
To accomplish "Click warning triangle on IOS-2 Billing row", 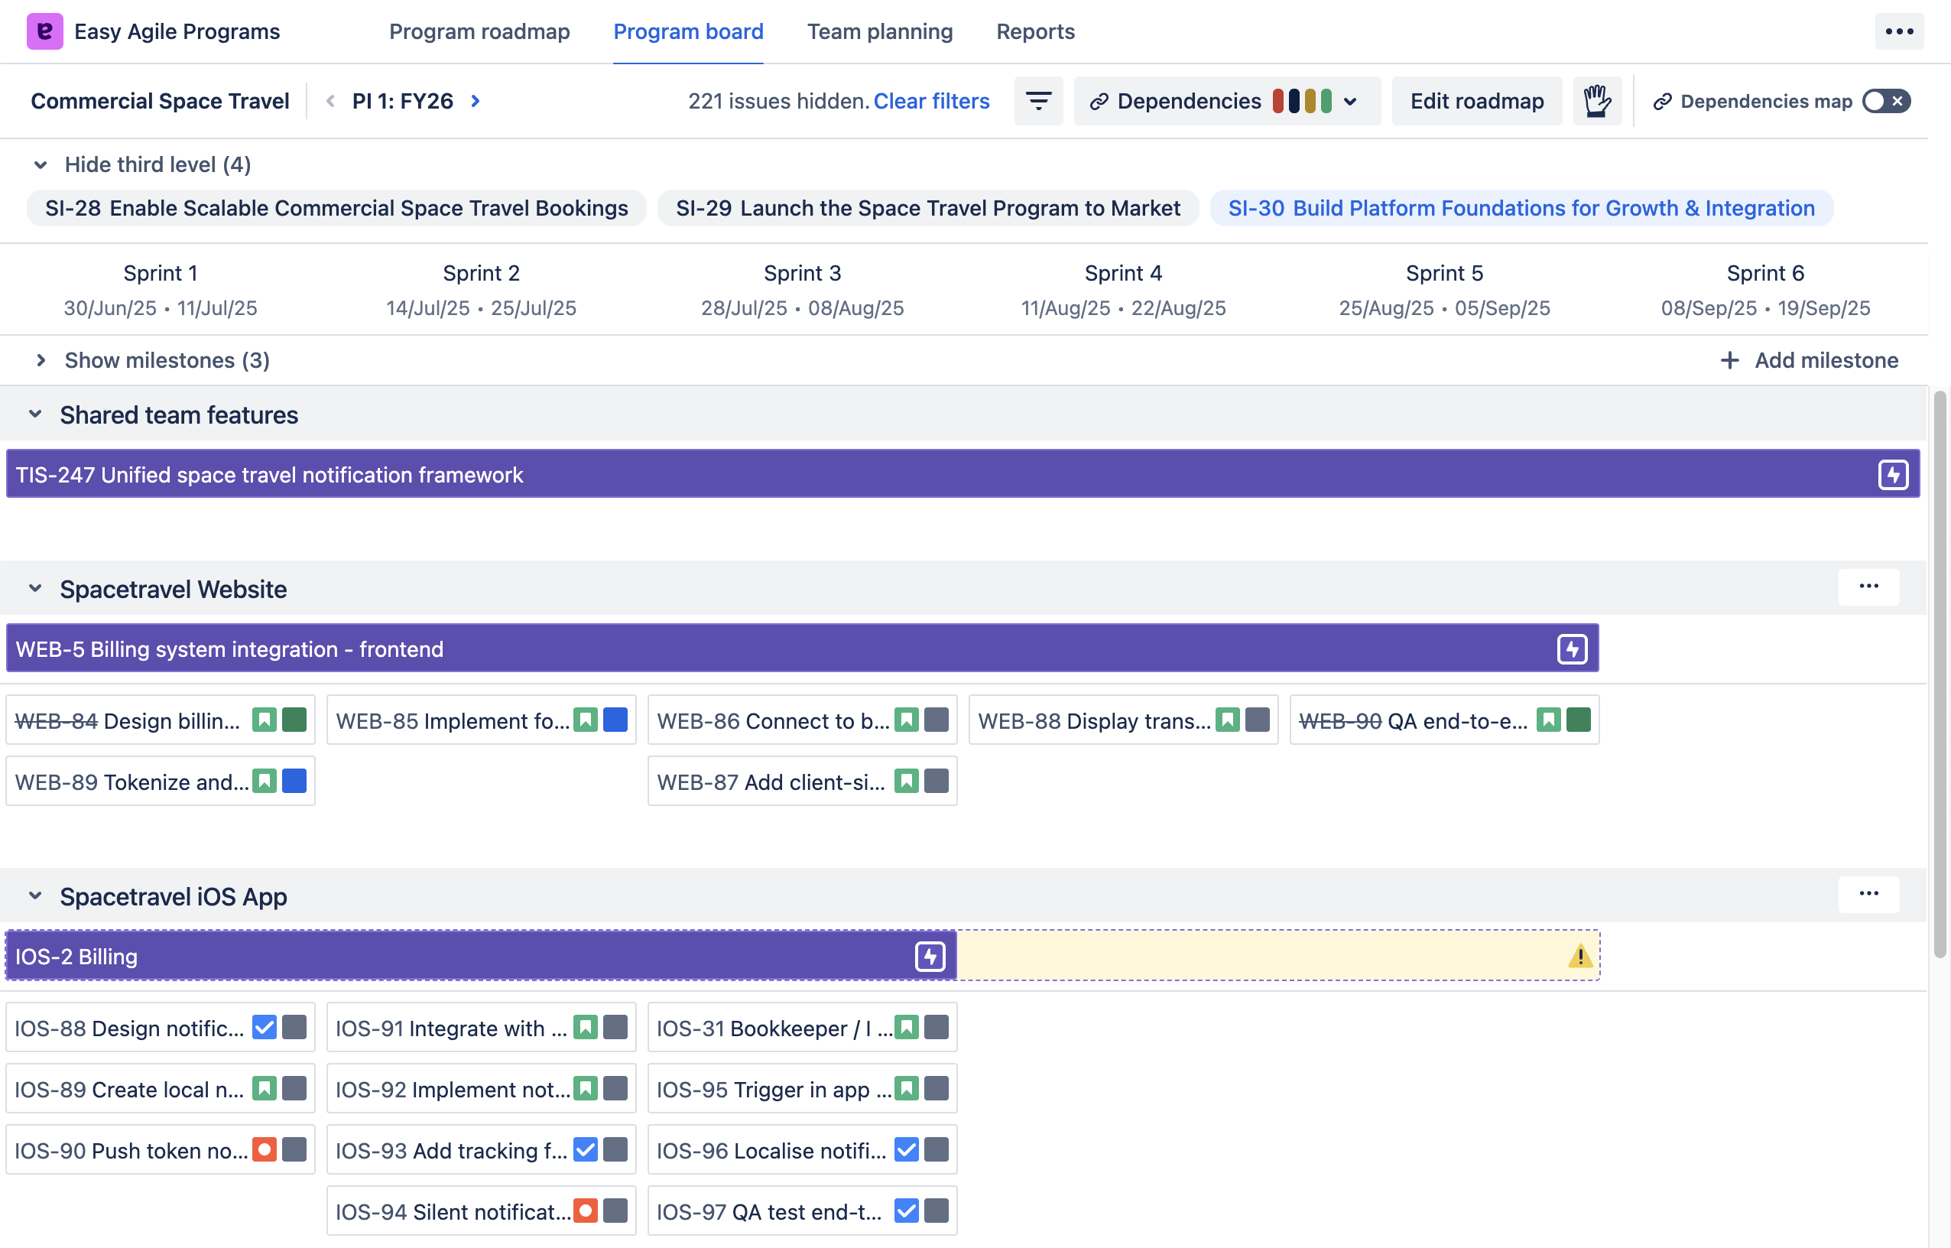I will point(1580,956).
